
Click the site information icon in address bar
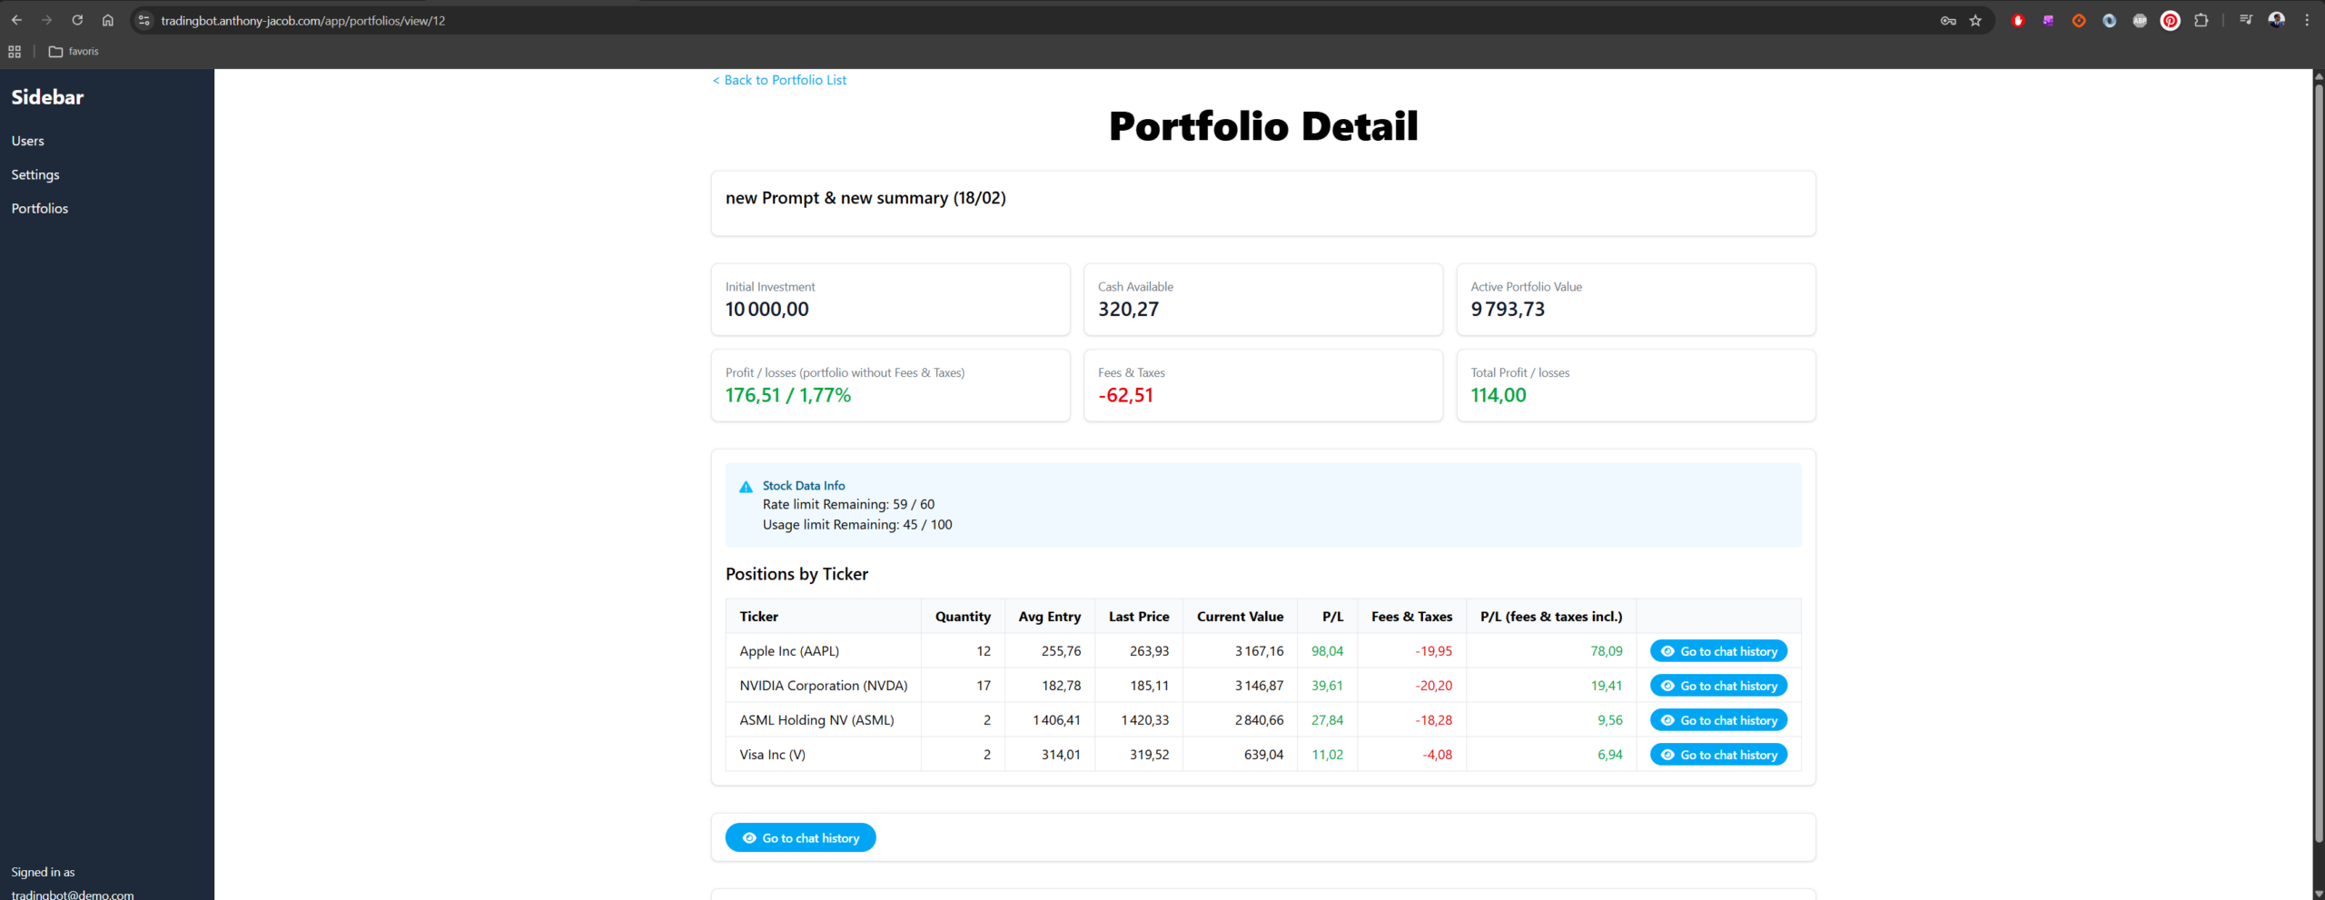(143, 20)
